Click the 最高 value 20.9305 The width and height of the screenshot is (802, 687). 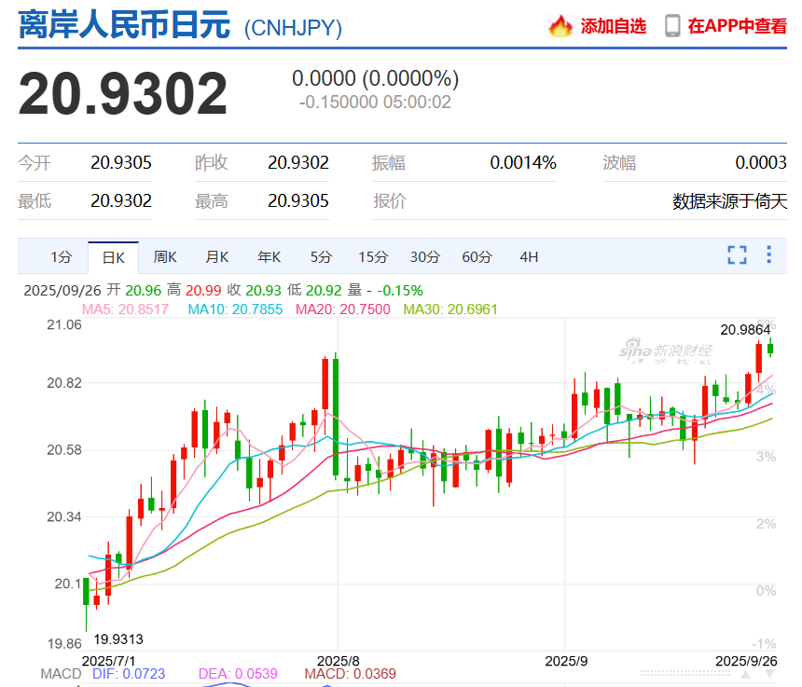click(x=298, y=201)
